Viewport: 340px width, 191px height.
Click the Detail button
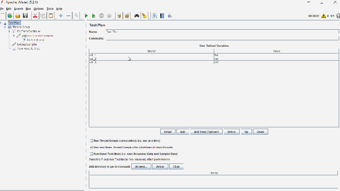coord(167,132)
